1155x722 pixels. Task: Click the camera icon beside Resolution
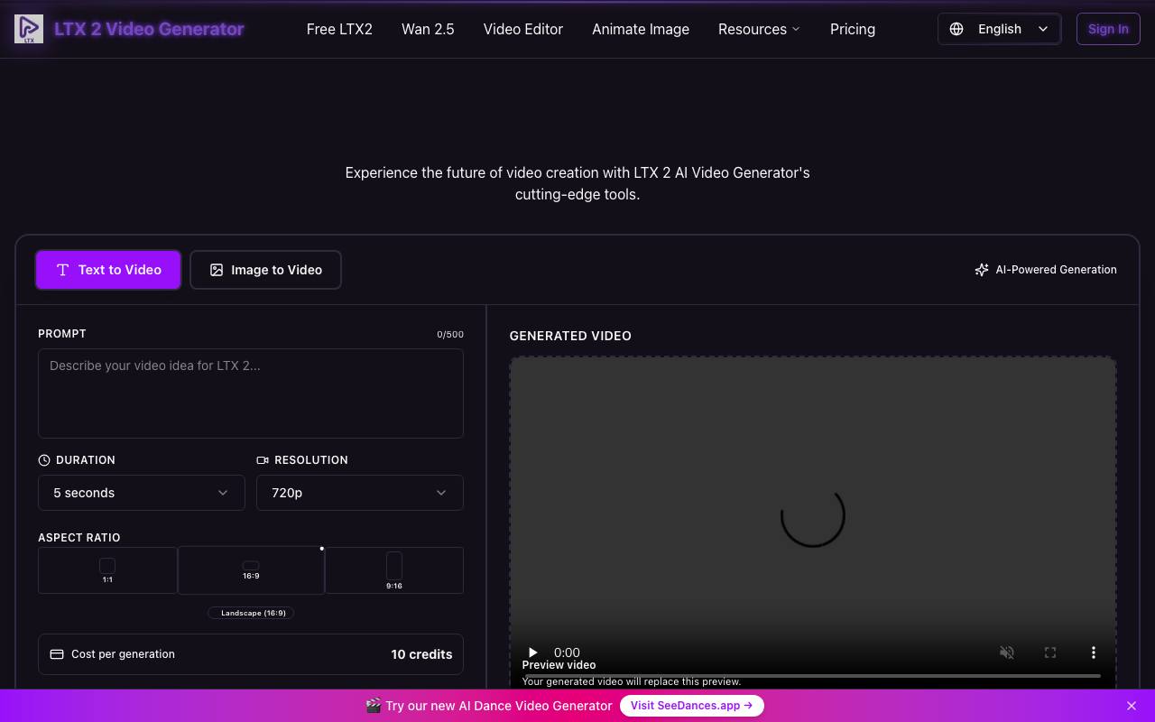point(263,460)
